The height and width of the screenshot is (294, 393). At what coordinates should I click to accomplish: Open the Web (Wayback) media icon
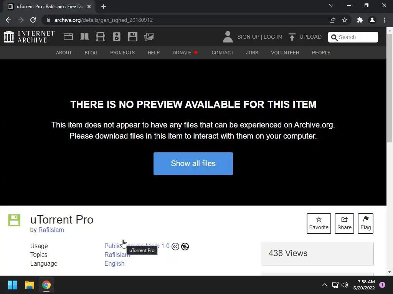[x=68, y=37]
